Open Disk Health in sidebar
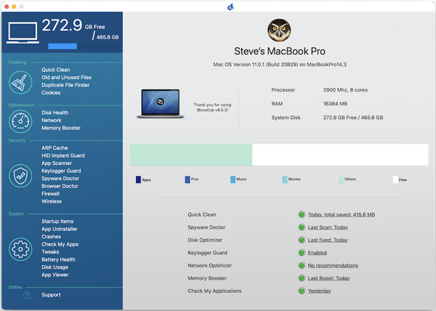Viewport: 436px width, 311px height. (x=54, y=113)
